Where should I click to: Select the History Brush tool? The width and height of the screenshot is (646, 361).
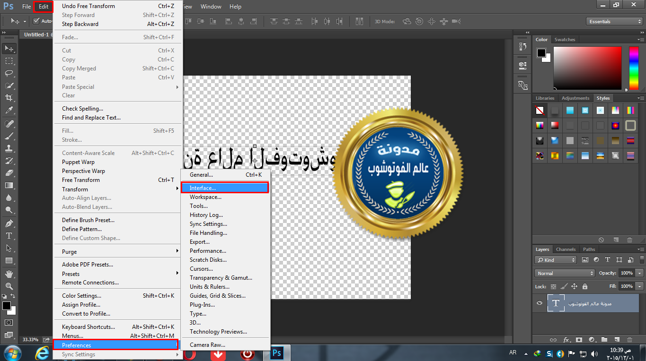click(9, 160)
